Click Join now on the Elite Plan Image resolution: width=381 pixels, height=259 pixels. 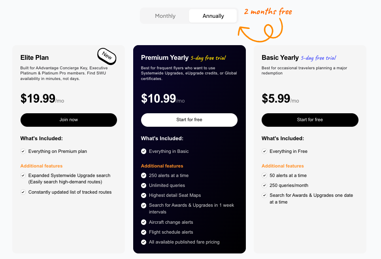68,120
